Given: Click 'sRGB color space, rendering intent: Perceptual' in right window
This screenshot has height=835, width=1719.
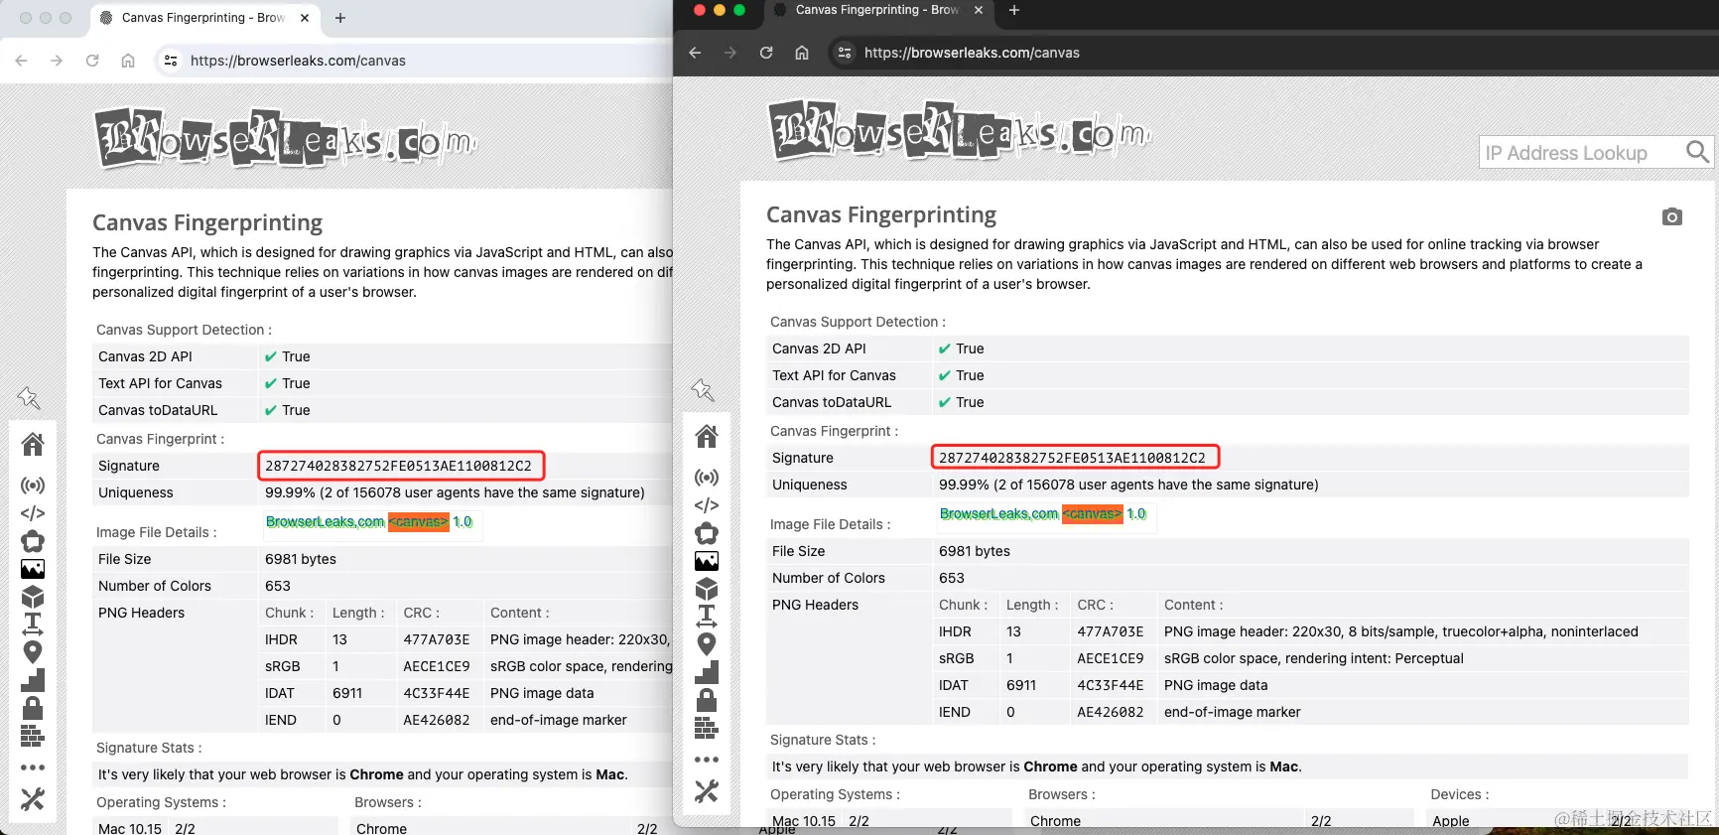Looking at the screenshot, I should [x=1314, y=658].
